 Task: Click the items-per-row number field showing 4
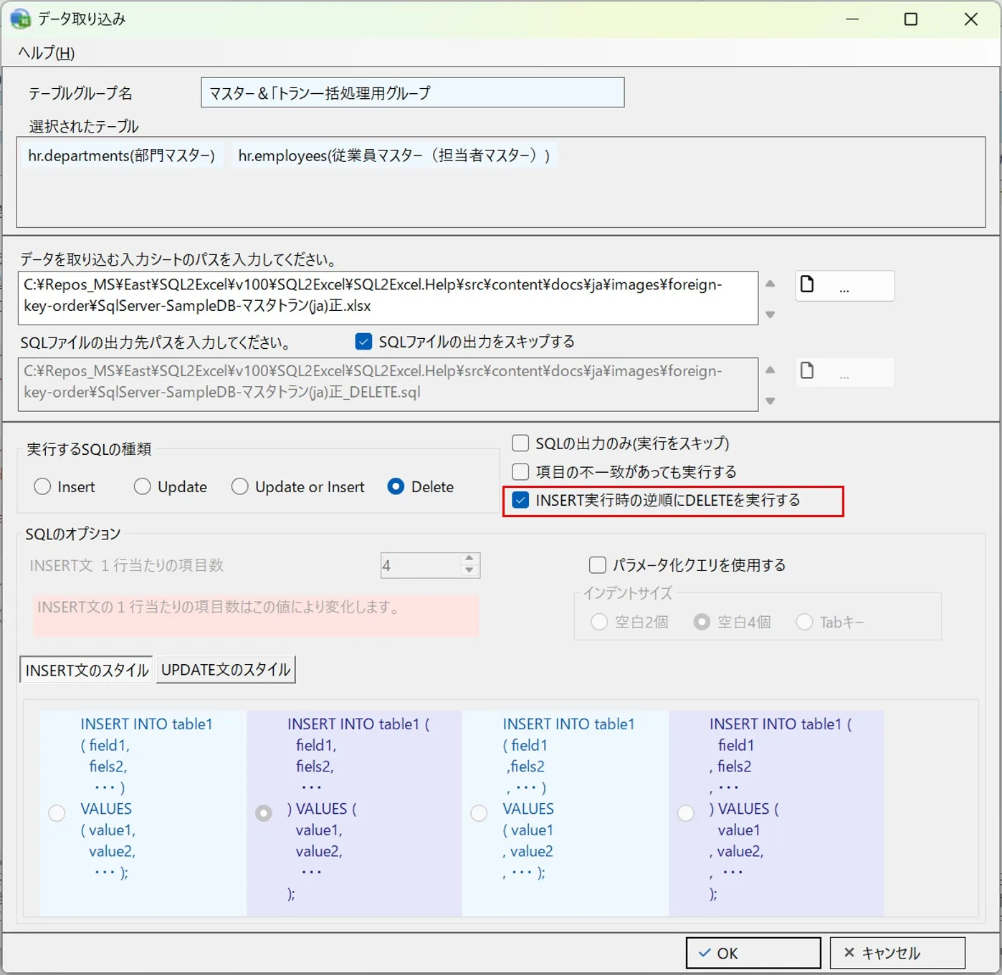(x=421, y=565)
